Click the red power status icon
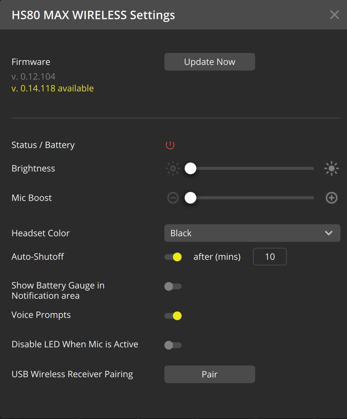The image size is (347, 419). coord(170,145)
